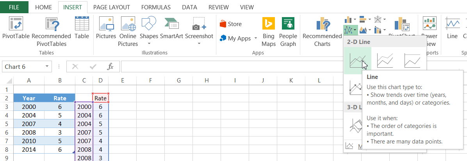Select the Year header cell
The width and height of the screenshot is (467, 161).
[x=29, y=98]
